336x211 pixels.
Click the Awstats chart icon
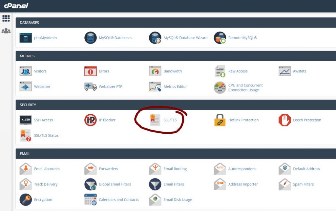click(x=284, y=71)
